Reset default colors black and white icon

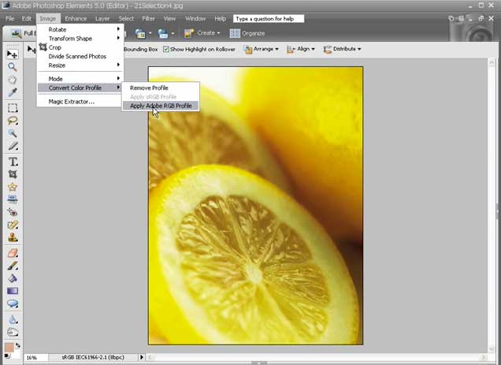click(x=7, y=356)
